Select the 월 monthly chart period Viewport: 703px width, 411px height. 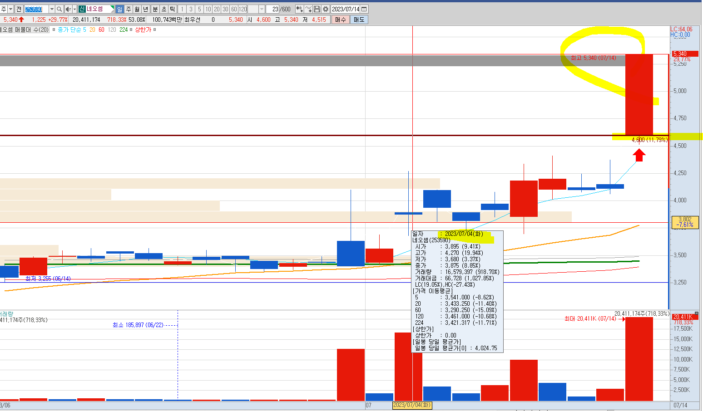pyautogui.click(x=137, y=9)
